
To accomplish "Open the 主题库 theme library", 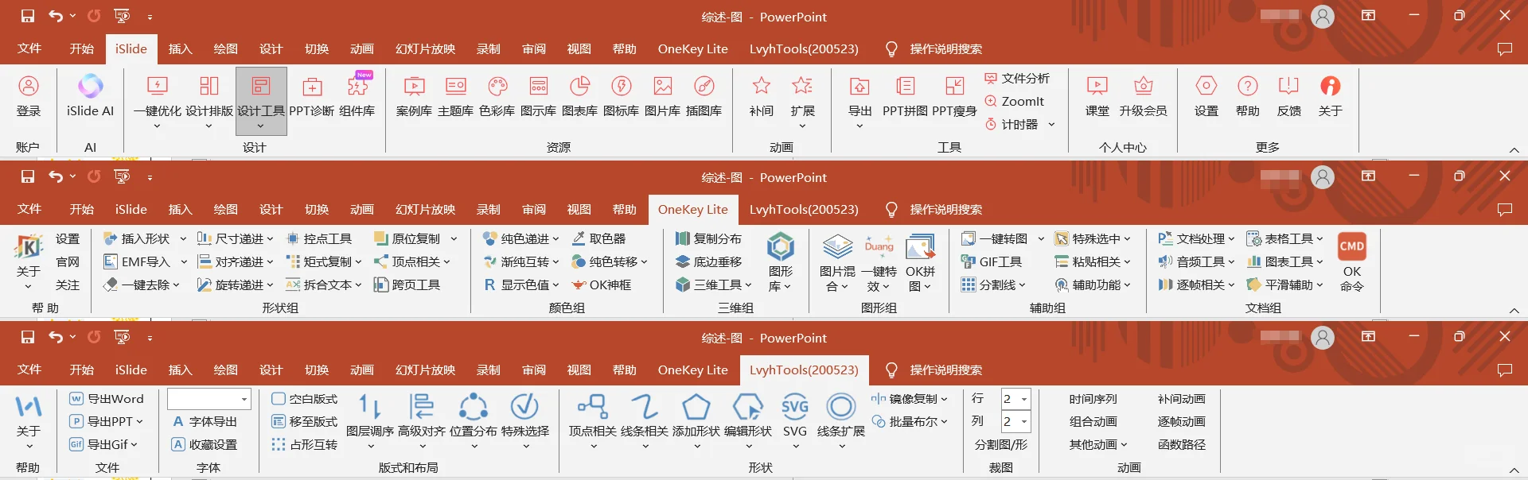I will 455,96.
